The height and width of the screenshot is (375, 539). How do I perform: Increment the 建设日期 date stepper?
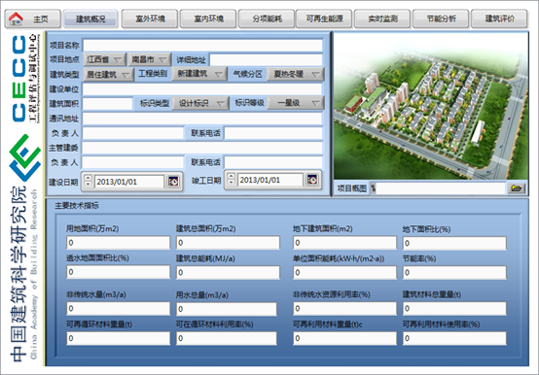(89, 178)
